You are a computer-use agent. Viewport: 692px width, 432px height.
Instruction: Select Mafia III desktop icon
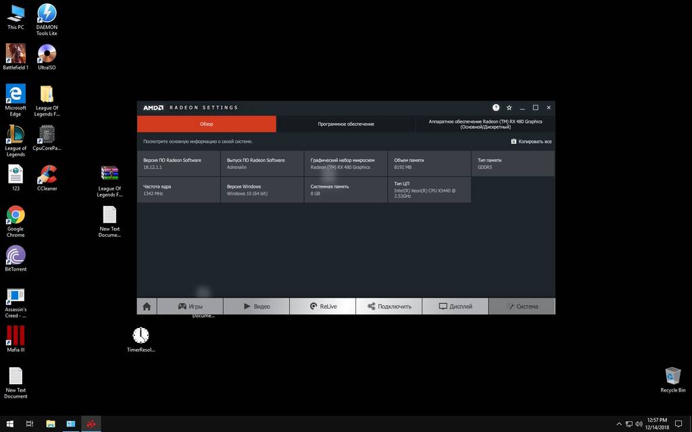click(x=16, y=339)
